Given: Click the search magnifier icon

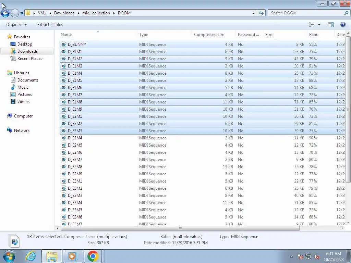Looking at the screenshot, I should pos(346,13).
